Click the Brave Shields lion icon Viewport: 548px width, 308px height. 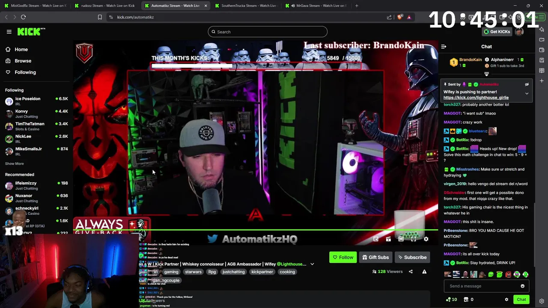click(x=400, y=17)
